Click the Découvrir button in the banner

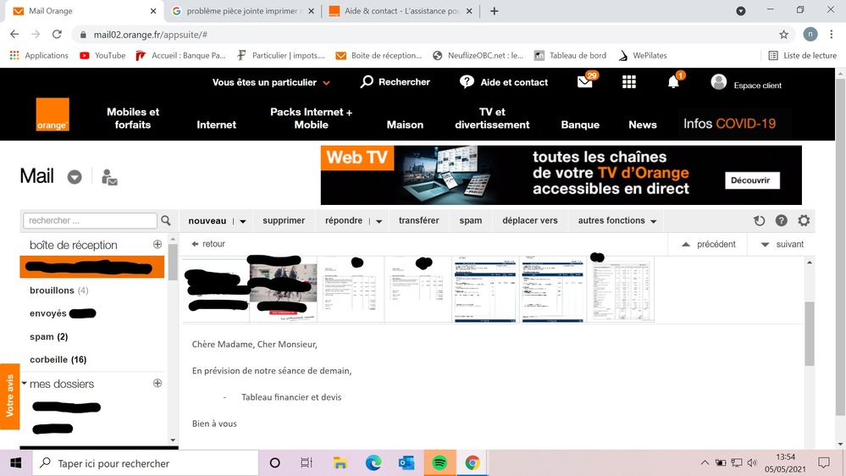[x=750, y=180]
